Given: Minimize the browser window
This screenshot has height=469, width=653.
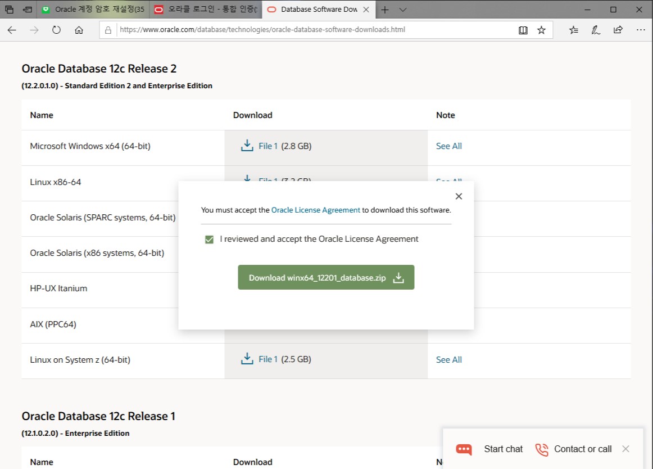Looking at the screenshot, I should click(x=588, y=9).
